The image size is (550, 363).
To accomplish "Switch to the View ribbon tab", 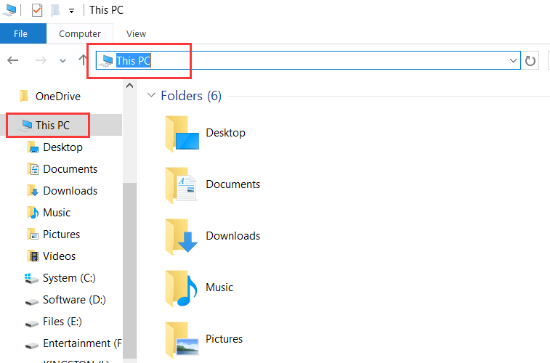I will point(136,33).
